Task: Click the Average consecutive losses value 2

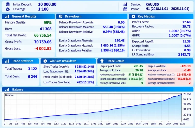Action: click(190, 83)
